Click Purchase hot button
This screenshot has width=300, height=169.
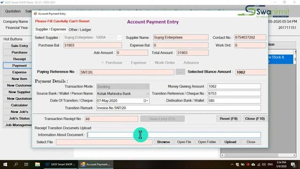(17, 52)
